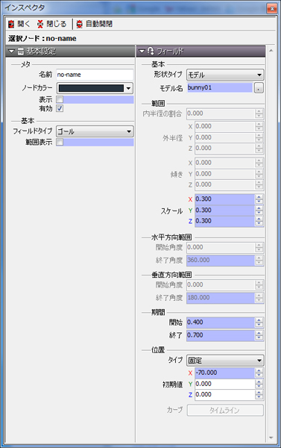Image resolution: width=281 pixels, height=448 pixels.
Task: Toggle the 表示 checkbox
Action: point(60,99)
